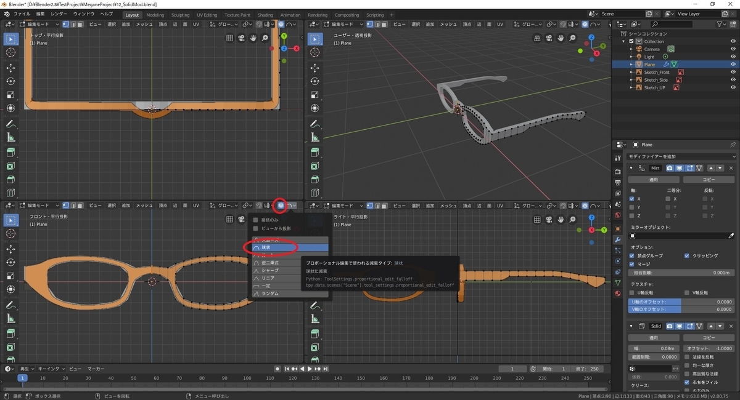Image resolution: width=740 pixels, height=400 pixels.
Task: Open the World properties tab
Action: coord(617,215)
